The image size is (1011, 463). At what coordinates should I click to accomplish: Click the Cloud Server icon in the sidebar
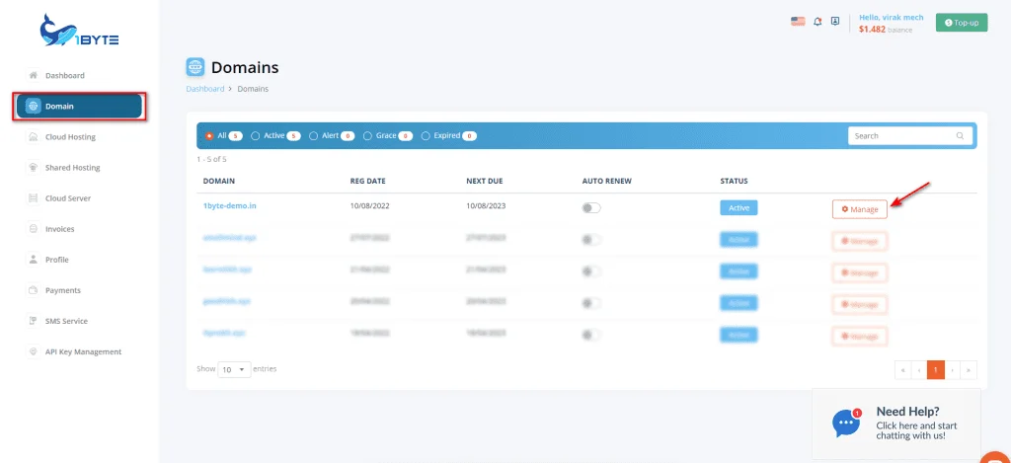pos(33,198)
